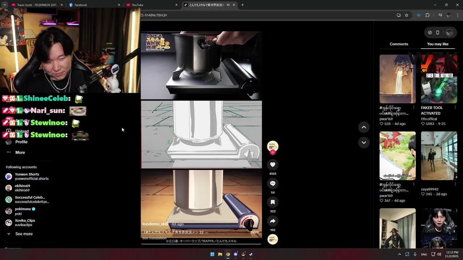463x260 pixels.
Task: Open Xuvika_Clips following account
Action: (x=21, y=223)
